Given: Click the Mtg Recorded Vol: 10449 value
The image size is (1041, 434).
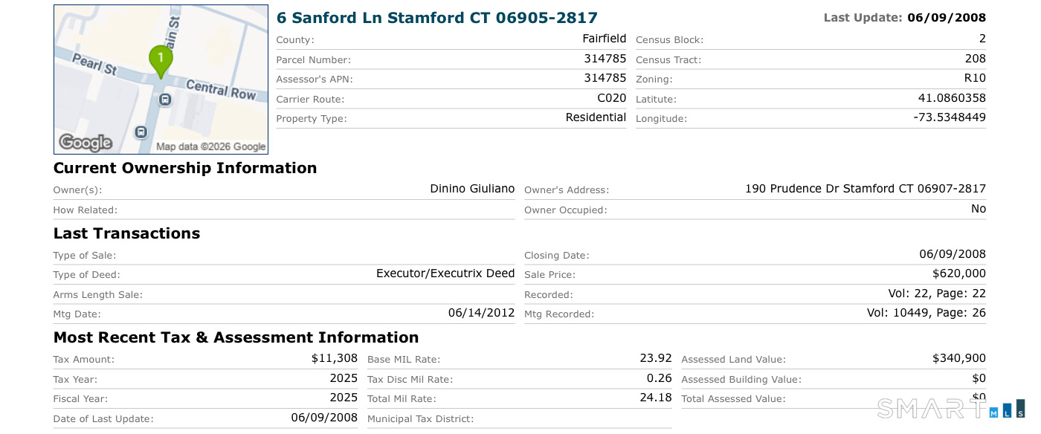Looking at the screenshot, I should [926, 313].
